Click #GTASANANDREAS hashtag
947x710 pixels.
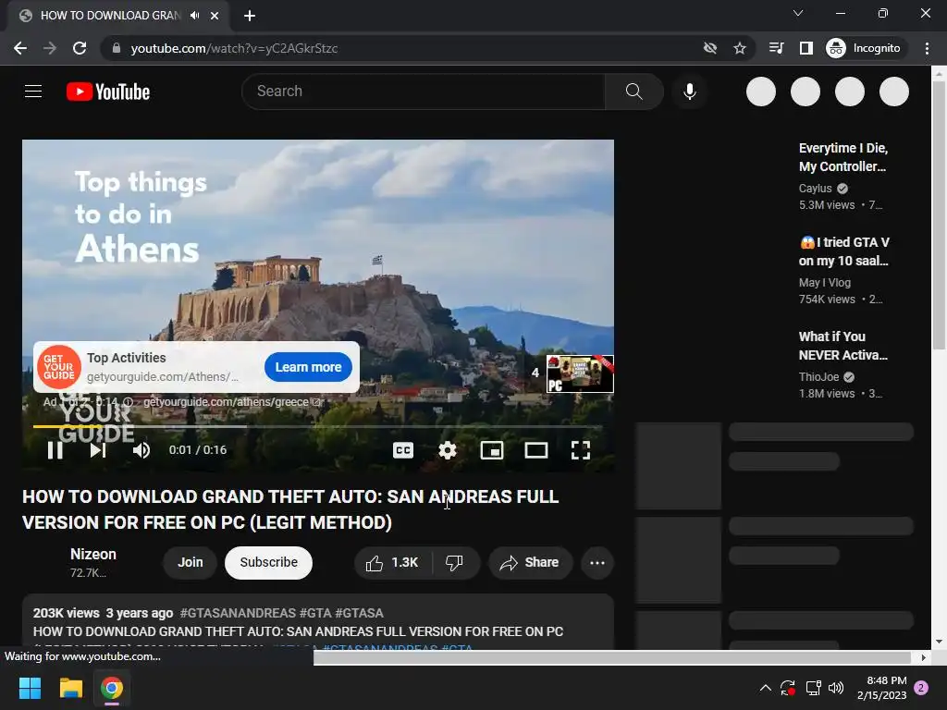[238, 613]
